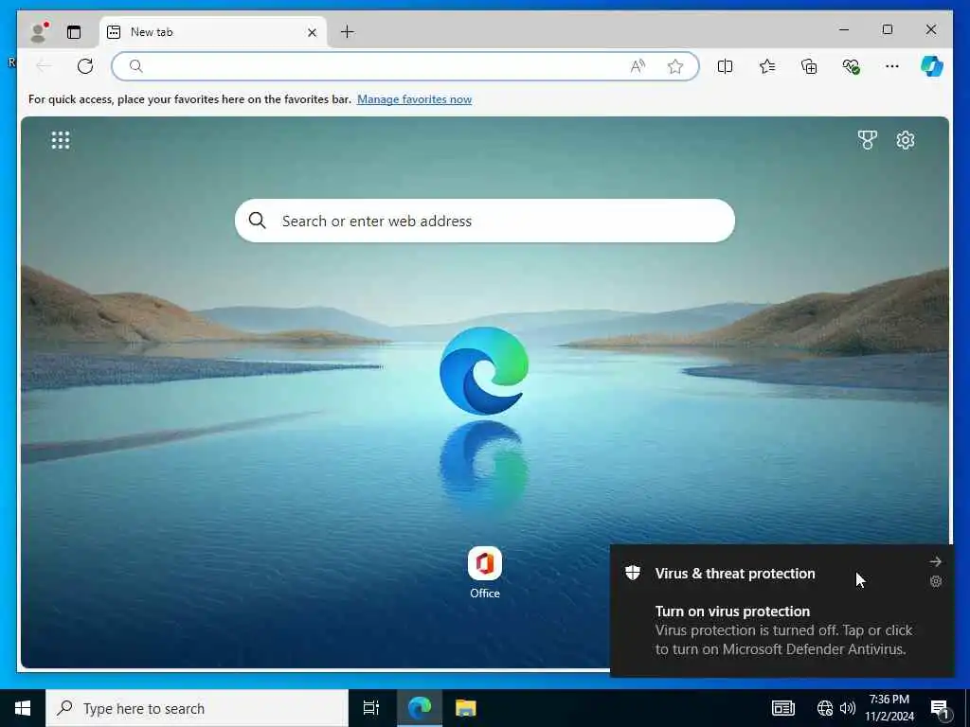Click the taskbar Type here to search box
This screenshot has width=970, height=727.
point(197,708)
